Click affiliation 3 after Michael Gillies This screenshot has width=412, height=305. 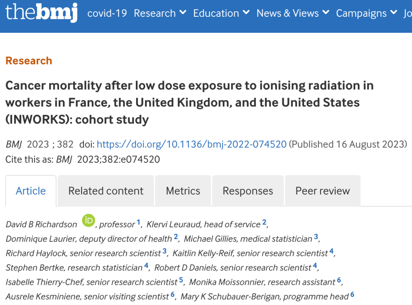coord(316,237)
